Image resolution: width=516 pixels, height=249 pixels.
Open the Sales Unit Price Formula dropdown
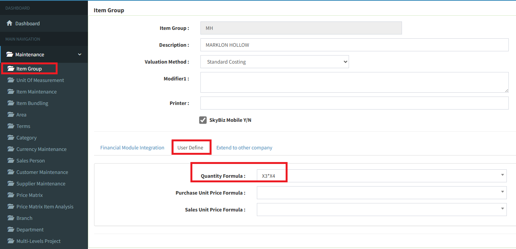pyautogui.click(x=502, y=209)
